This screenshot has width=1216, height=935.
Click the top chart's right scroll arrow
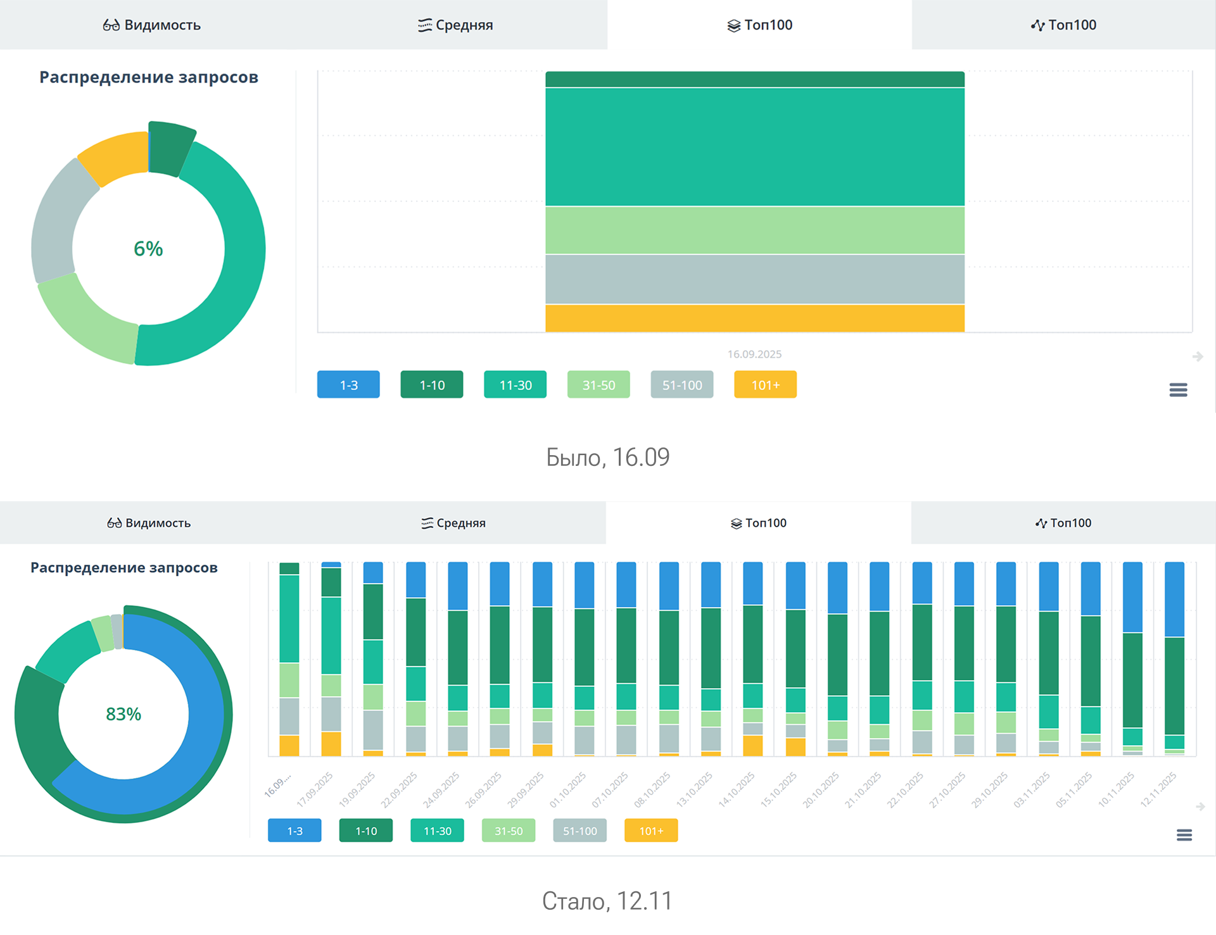(1197, 357)
